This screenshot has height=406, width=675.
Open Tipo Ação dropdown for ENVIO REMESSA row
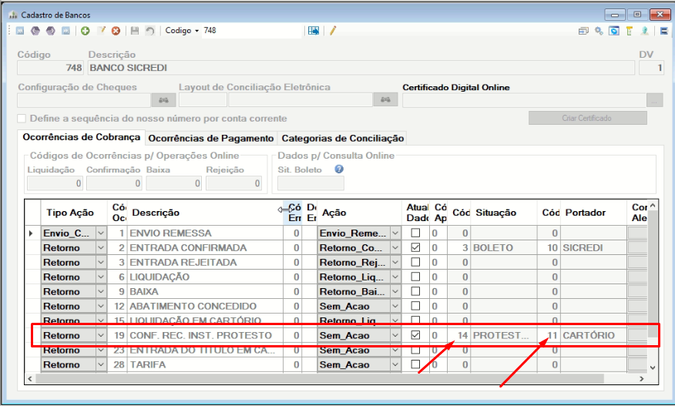click(x=101, y=233)
